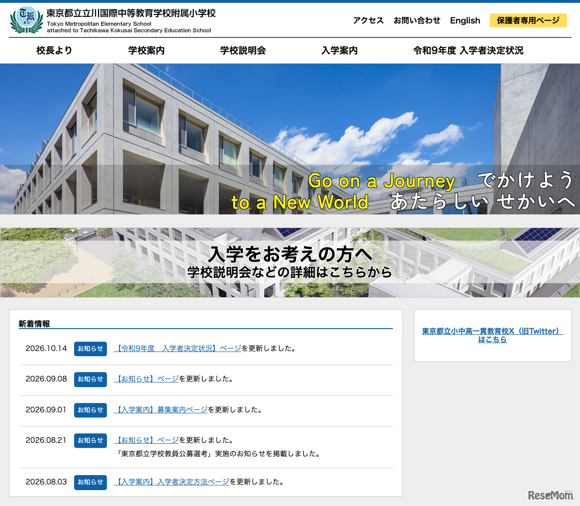
Task: Click the お問い合わせ header link
Action: pos(417,21)
